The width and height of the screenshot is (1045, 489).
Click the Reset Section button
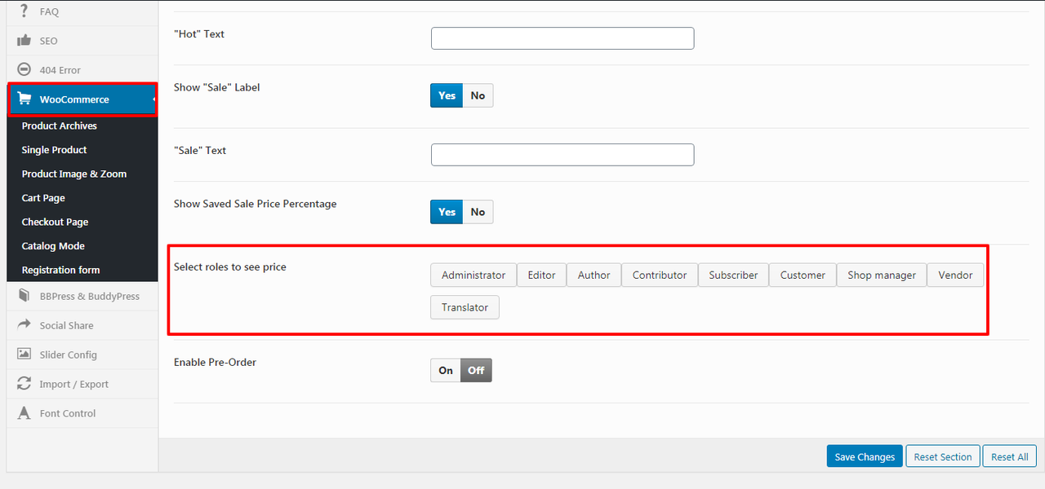point(943,456)
